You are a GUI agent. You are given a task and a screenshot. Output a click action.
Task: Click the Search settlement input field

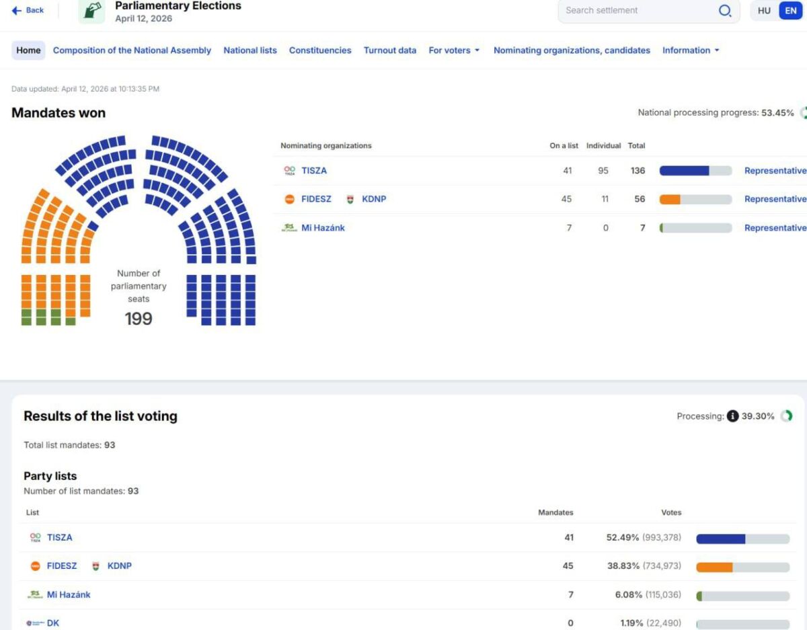coord(636,11)
